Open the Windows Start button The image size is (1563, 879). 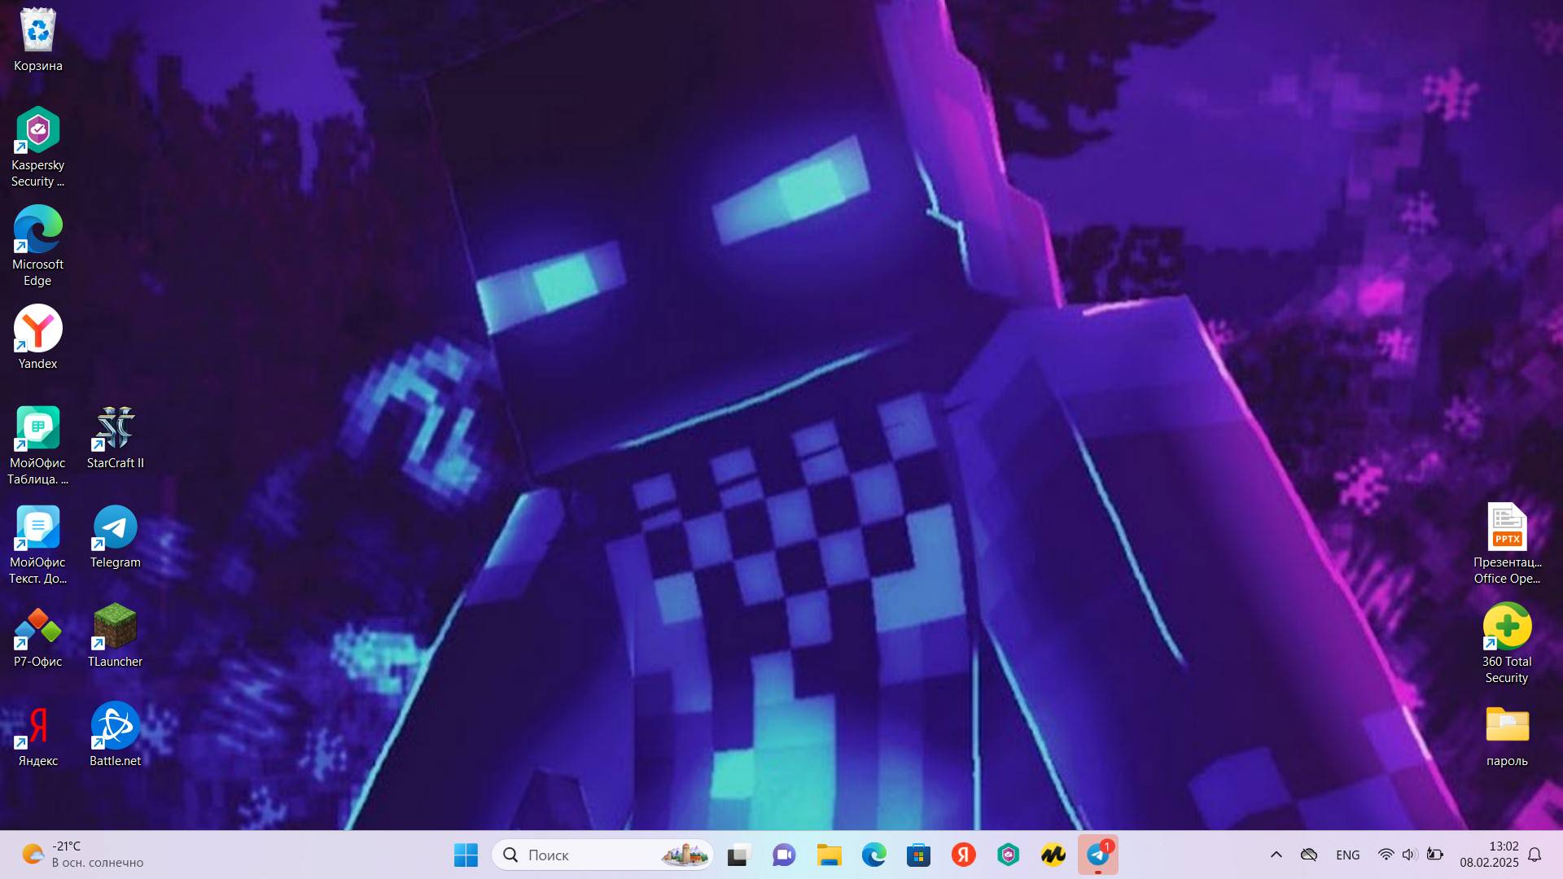point(466,855)
